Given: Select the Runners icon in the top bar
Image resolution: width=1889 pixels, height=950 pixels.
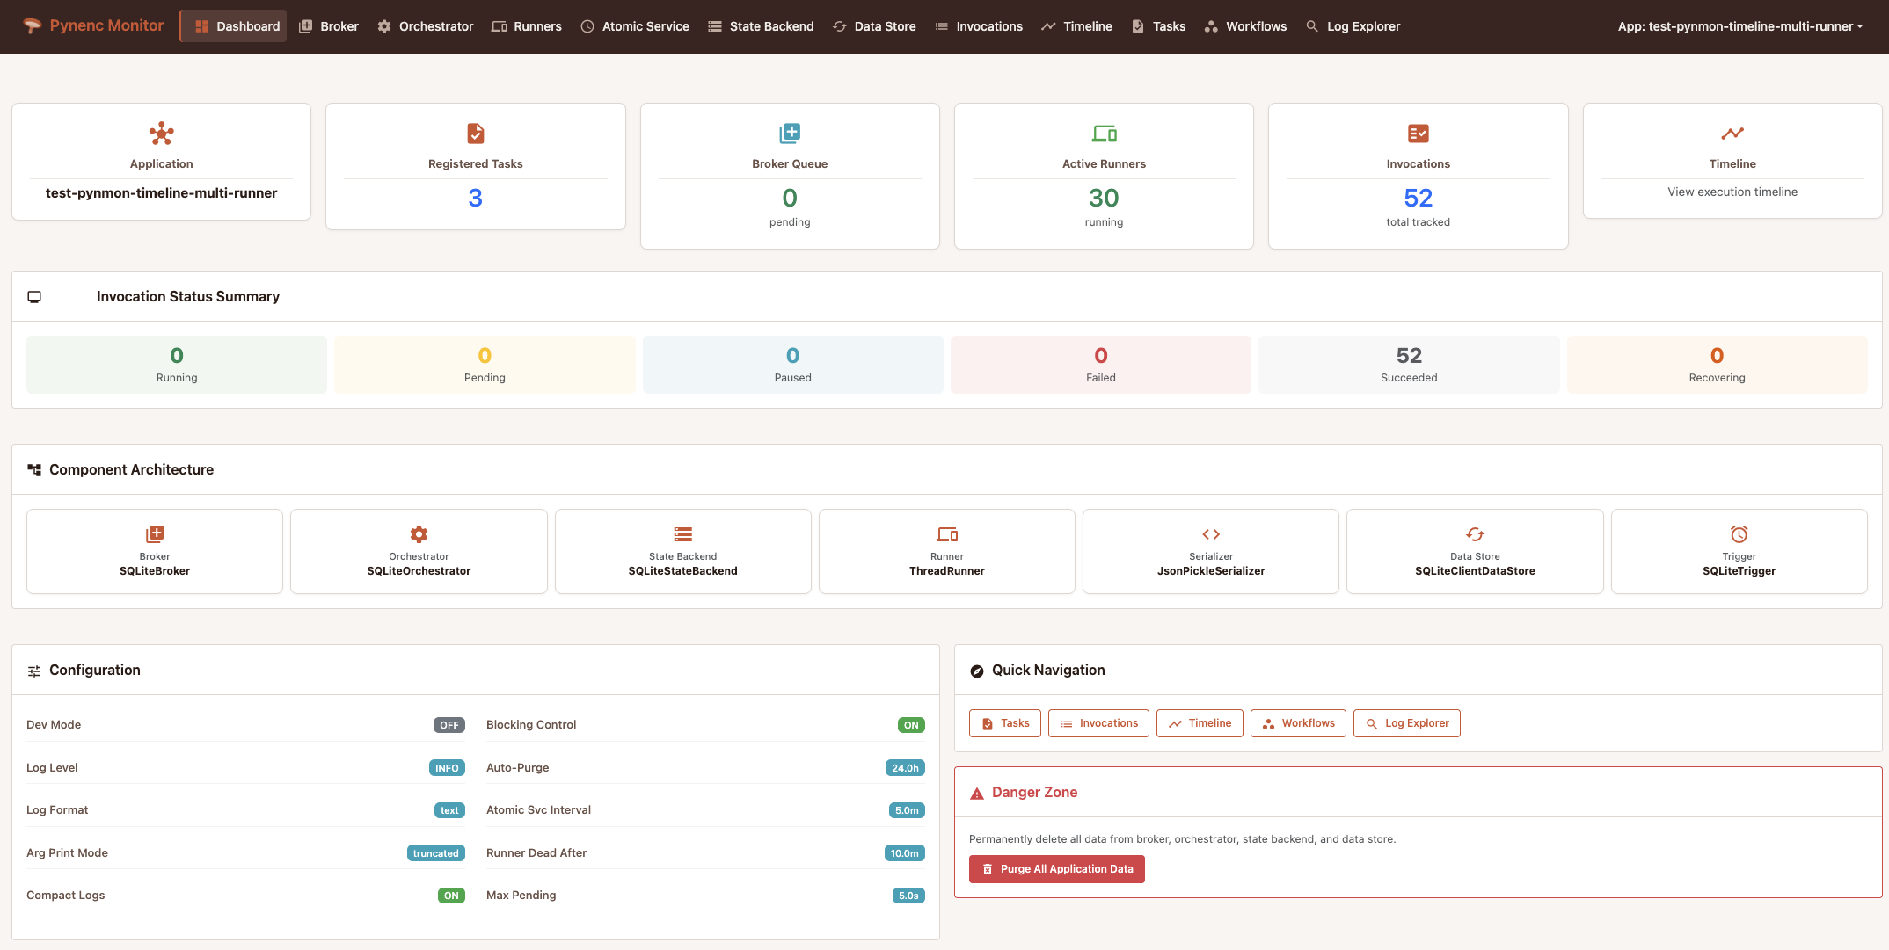Looking at the screenshot, I should tap(499, 26).
